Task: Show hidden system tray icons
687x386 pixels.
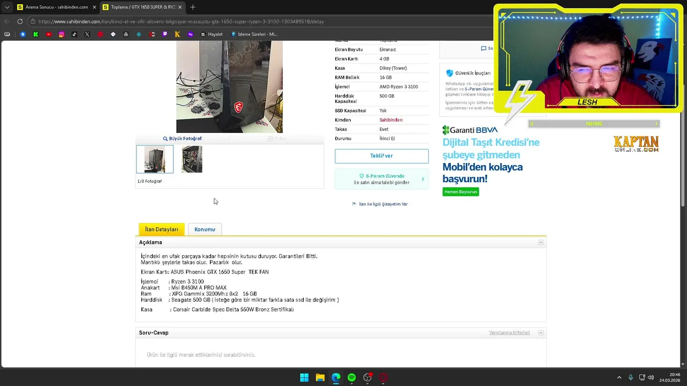Action: coord(619,377)
